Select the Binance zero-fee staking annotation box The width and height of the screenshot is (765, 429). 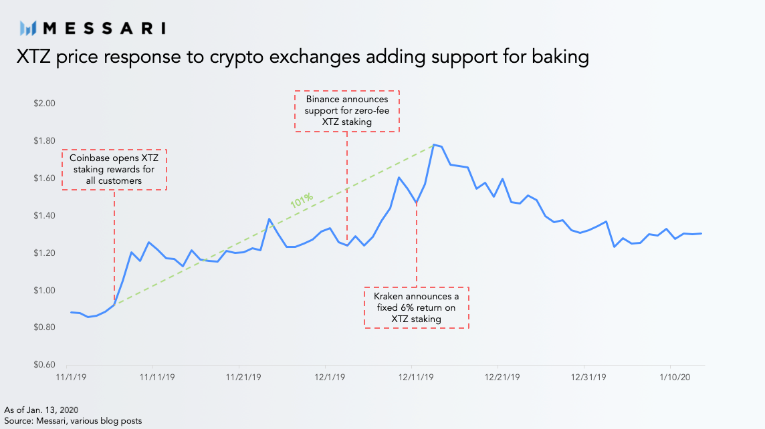tap(347, 111)
